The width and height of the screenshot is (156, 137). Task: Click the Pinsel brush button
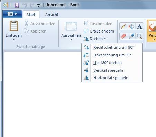point(152,31)
